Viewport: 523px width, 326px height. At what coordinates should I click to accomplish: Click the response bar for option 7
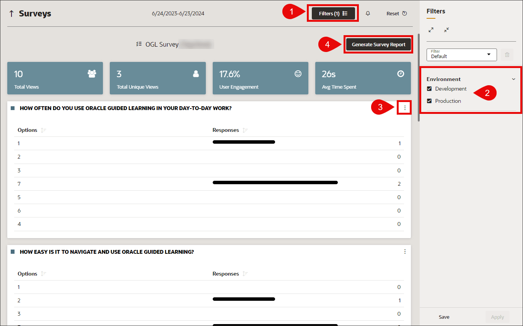[x=275, y=183]
